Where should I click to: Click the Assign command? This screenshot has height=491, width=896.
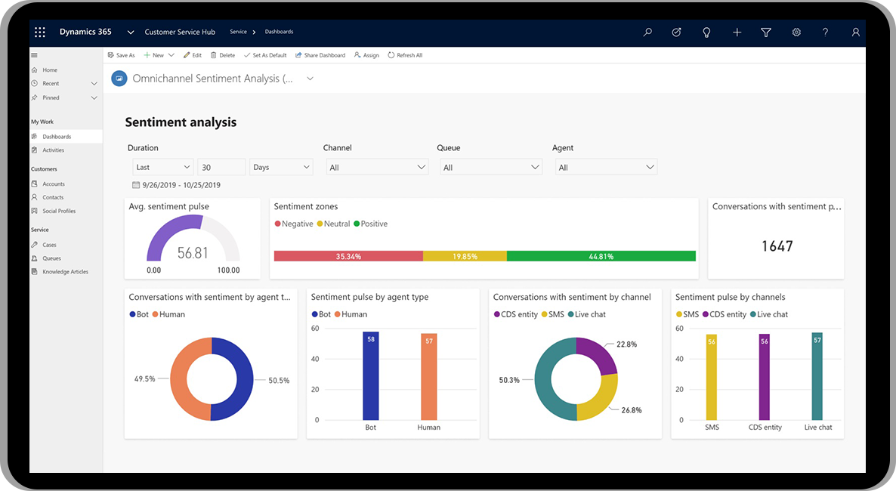(366, 55)
